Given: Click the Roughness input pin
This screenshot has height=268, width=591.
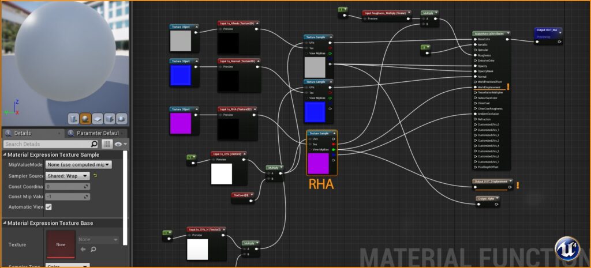Looking at the screenshot, I should coord(475,55).
